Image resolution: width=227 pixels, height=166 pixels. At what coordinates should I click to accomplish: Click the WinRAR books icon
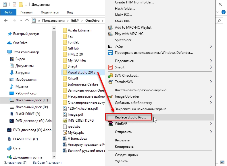[x=110, y=124]
